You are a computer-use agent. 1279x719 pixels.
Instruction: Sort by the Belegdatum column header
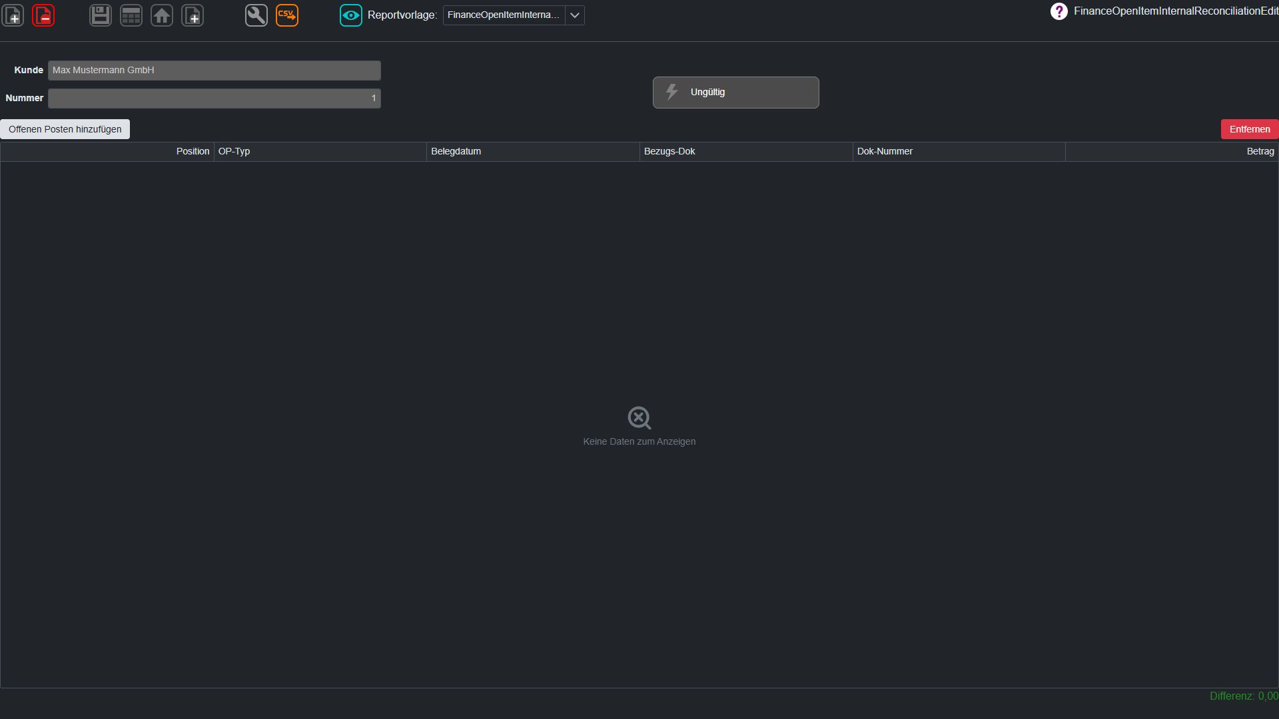(x=533, y=152)
